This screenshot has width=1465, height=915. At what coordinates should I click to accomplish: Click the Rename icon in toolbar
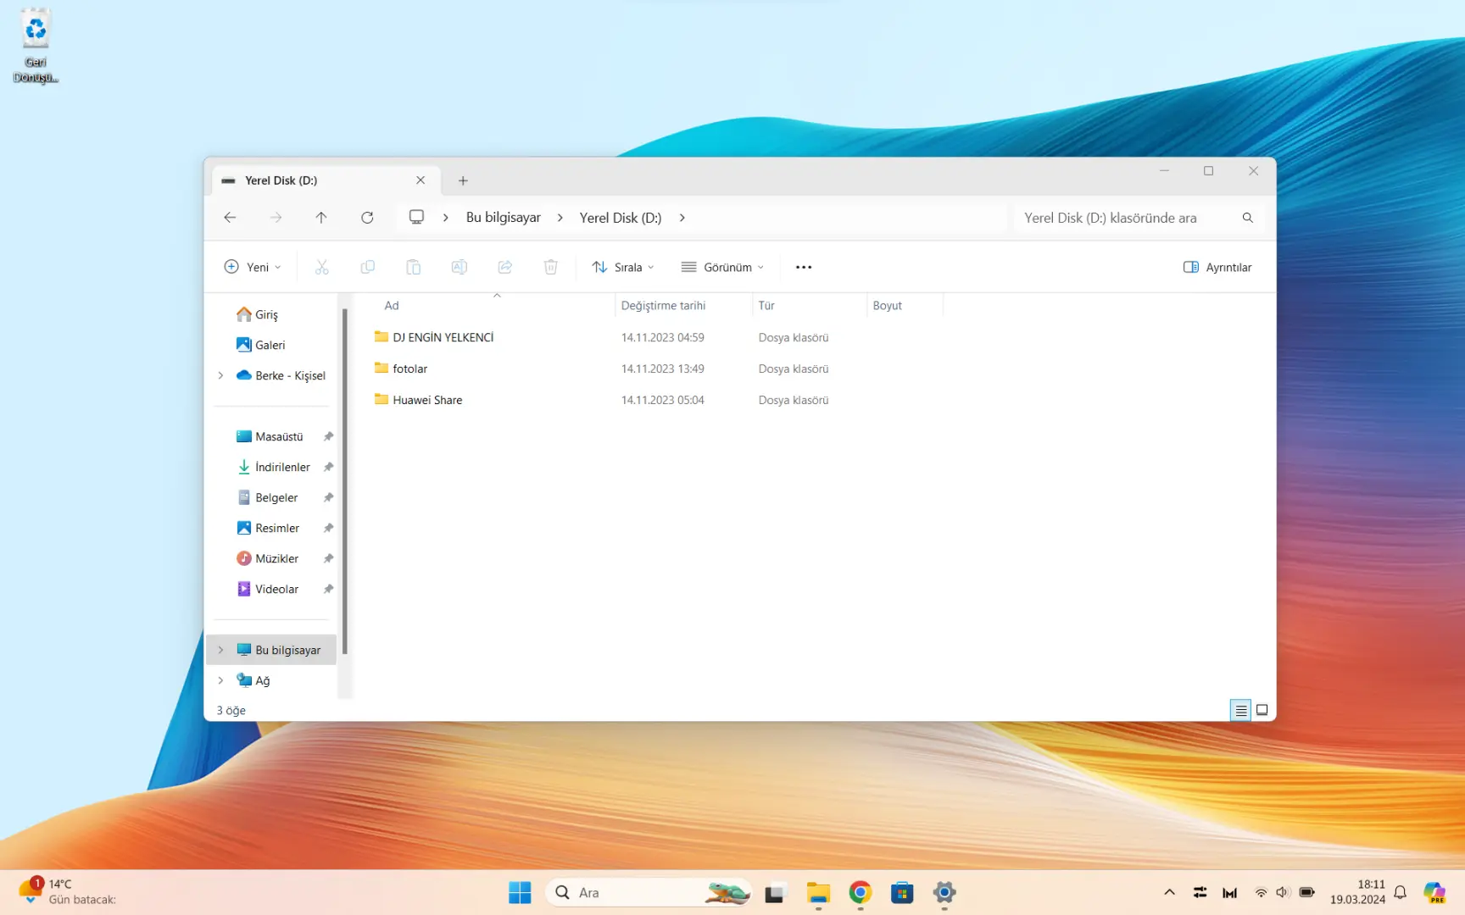[460, 267]
